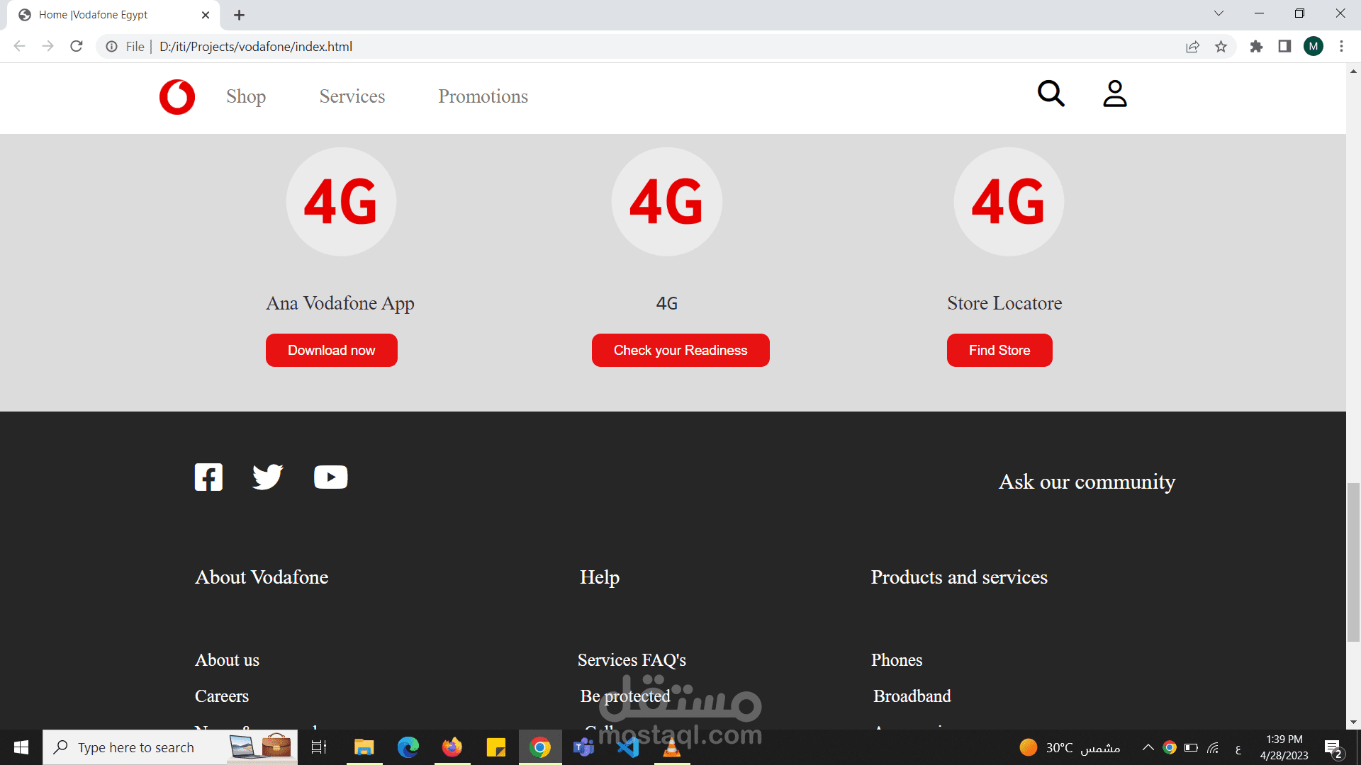The width and height of the screenshot is (1361, 765).
Task: Open Chrome three-dot menu
Action: 1341,47
